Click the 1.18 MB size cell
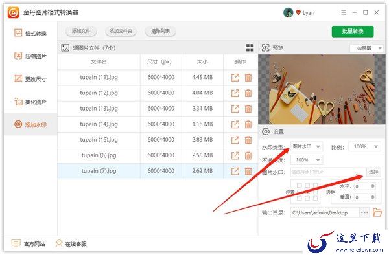Viewport: 389px width, 255px height. pyautogui.click(x=202, y=124)
